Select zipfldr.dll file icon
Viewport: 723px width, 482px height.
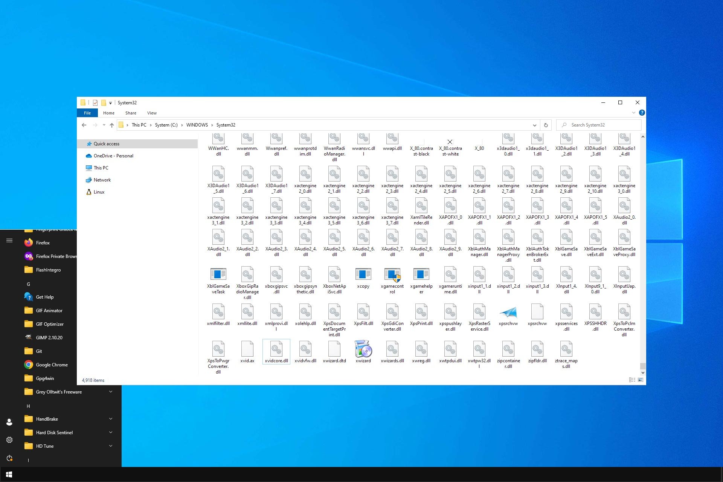pos(537,349)
